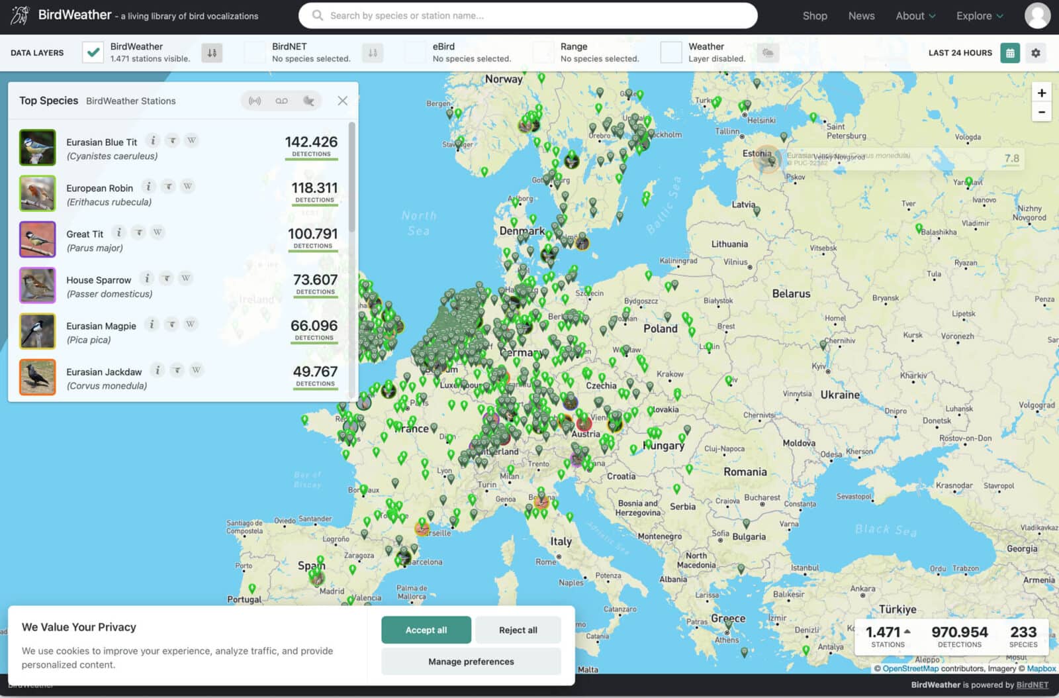Zoom out on the map

pyautogui.click(x=1042, y=112)
